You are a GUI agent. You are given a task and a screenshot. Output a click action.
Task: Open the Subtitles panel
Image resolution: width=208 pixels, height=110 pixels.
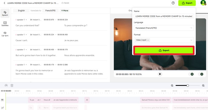pos(5,24)
